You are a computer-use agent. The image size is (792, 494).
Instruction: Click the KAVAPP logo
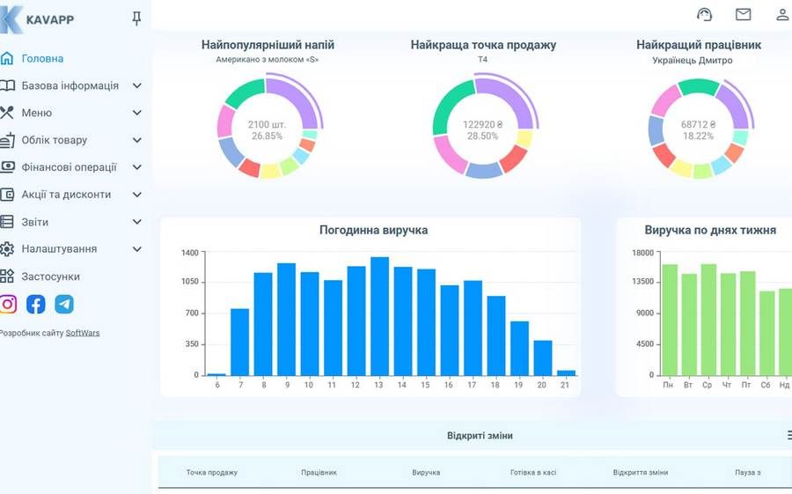37,19
